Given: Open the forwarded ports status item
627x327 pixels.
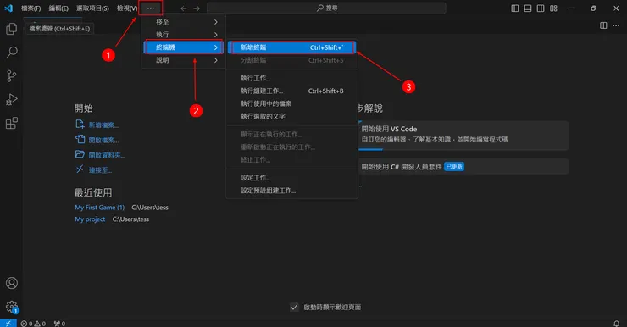Looking at the screenshot, I should click(59, 324).
